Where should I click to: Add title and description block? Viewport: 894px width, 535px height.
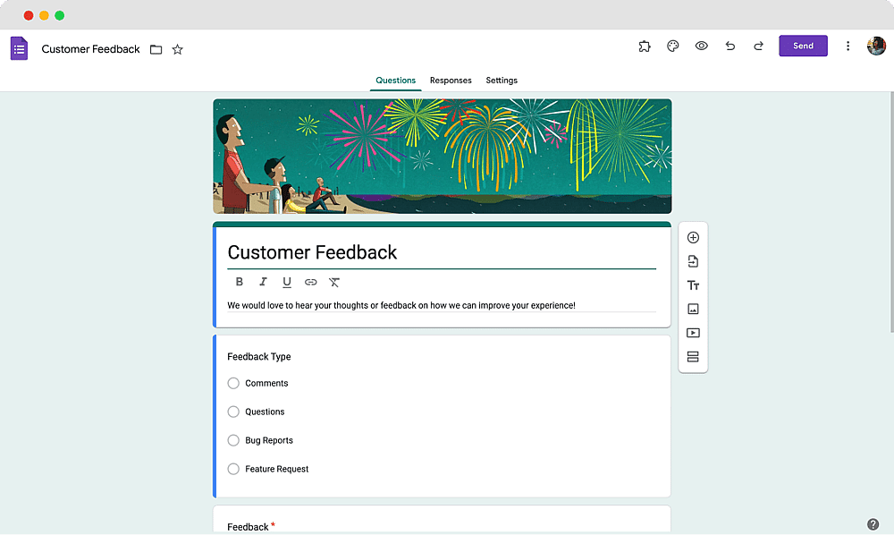coord(694,285)
